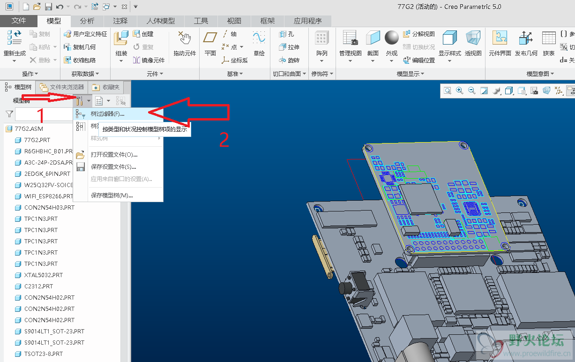This screenshot has height=362, width=575.
Task: Click 镜像元件 (Mirror component)
Action: [x=149, y=60]
